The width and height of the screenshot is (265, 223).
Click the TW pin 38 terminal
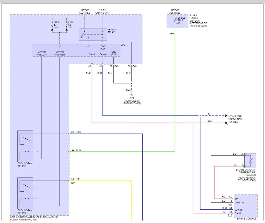coord(233,199)
